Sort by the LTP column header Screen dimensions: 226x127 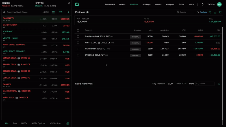[184, 30]
